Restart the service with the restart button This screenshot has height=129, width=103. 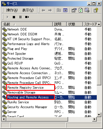[27, 17]
